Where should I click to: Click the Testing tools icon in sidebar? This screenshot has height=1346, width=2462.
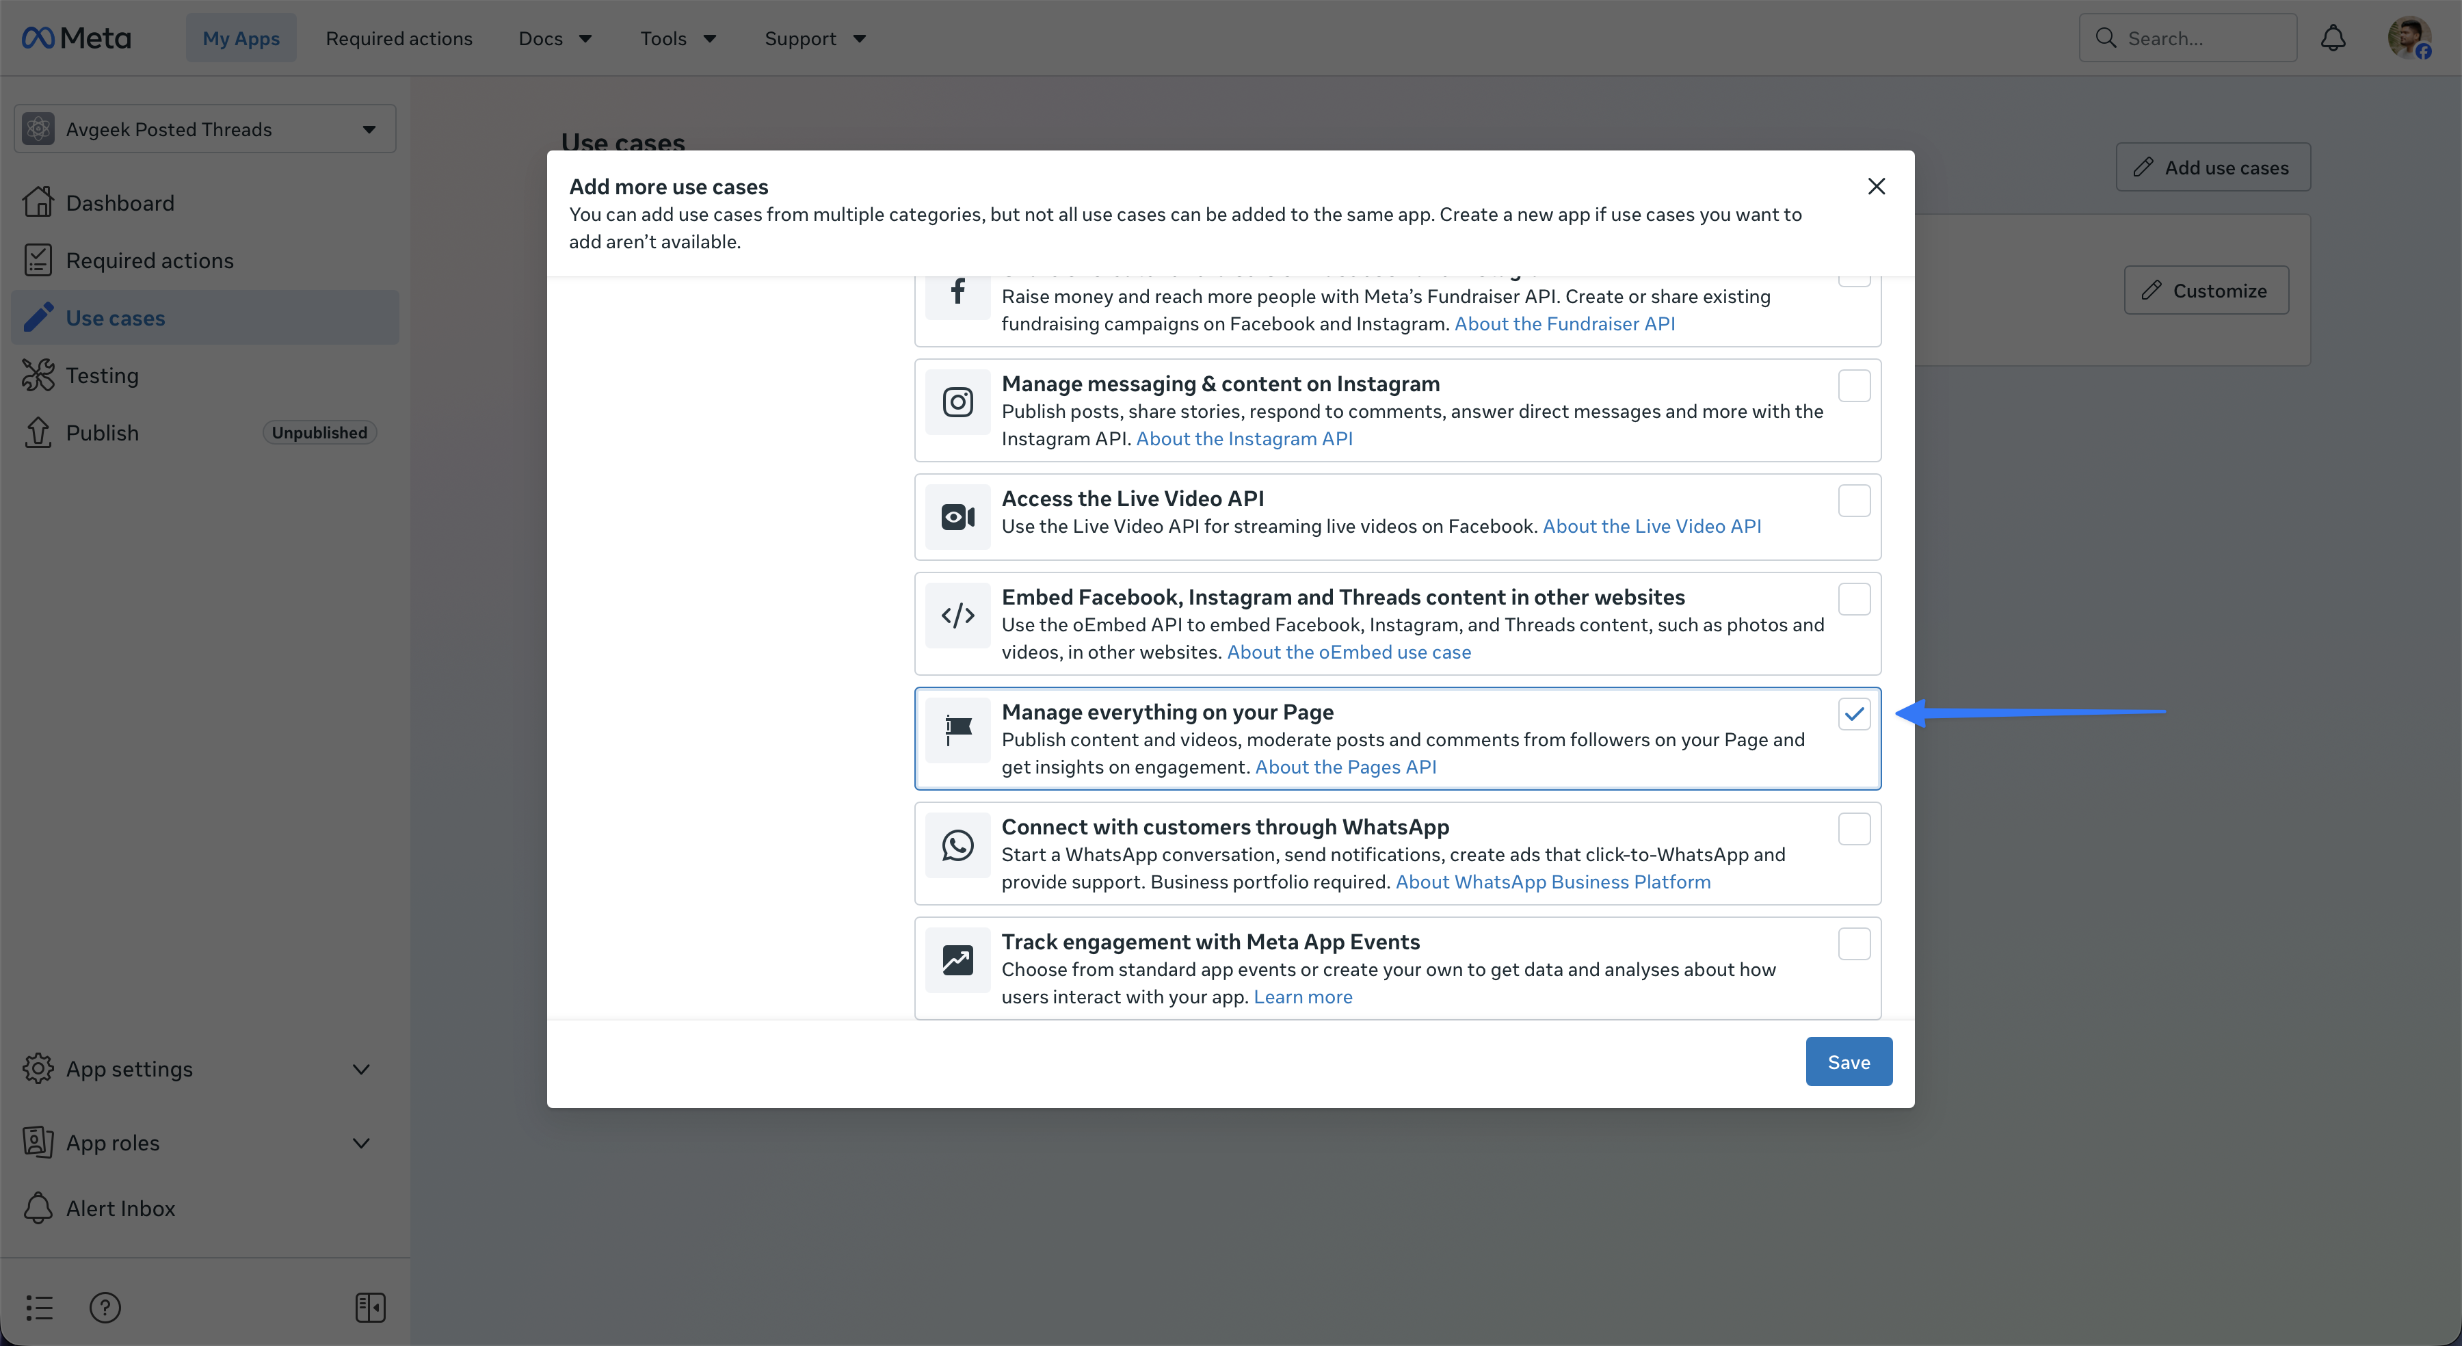[38, 375]
